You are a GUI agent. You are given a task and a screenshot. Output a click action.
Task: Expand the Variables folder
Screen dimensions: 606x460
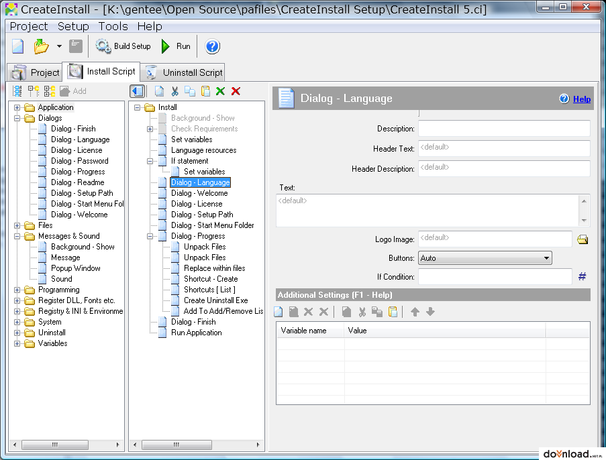pyautogui.click(x=17, y=343)
